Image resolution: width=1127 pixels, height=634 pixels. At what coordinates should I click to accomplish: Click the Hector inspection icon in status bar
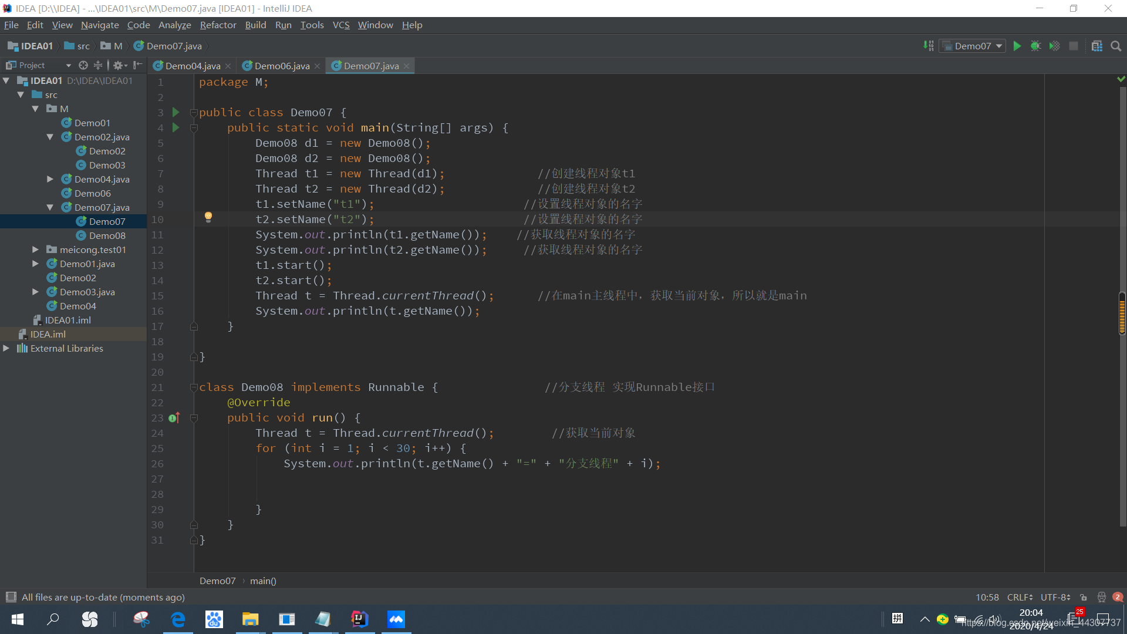tap(1101, 597)
